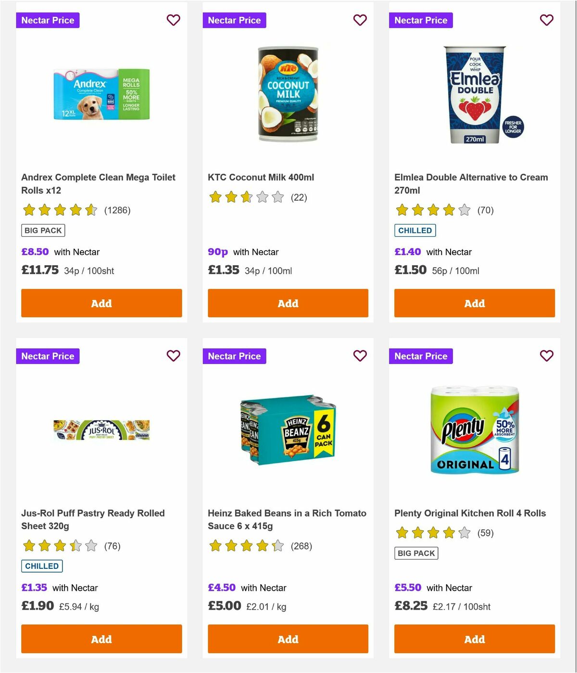Add Andrex Complete Clean Mega Toilet Rolls to basket

pos(101,303)
